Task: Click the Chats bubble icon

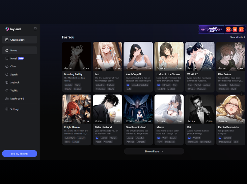Action: [7, 66]
